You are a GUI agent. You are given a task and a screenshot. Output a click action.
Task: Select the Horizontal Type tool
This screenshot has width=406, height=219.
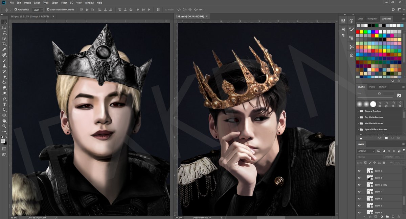[4, 104]
